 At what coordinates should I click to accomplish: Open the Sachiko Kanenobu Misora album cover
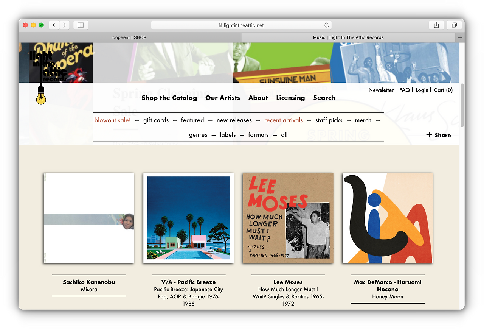[89, 218]
